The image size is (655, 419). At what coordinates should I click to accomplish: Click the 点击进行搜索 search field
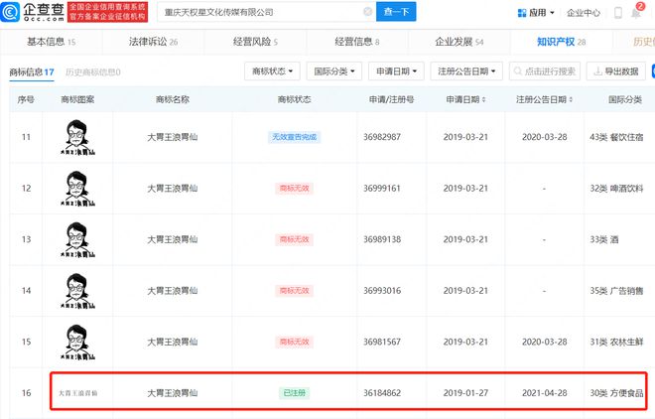point(545,71)
